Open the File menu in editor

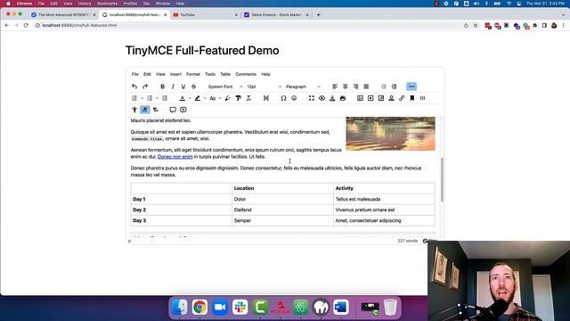point(134,74)
